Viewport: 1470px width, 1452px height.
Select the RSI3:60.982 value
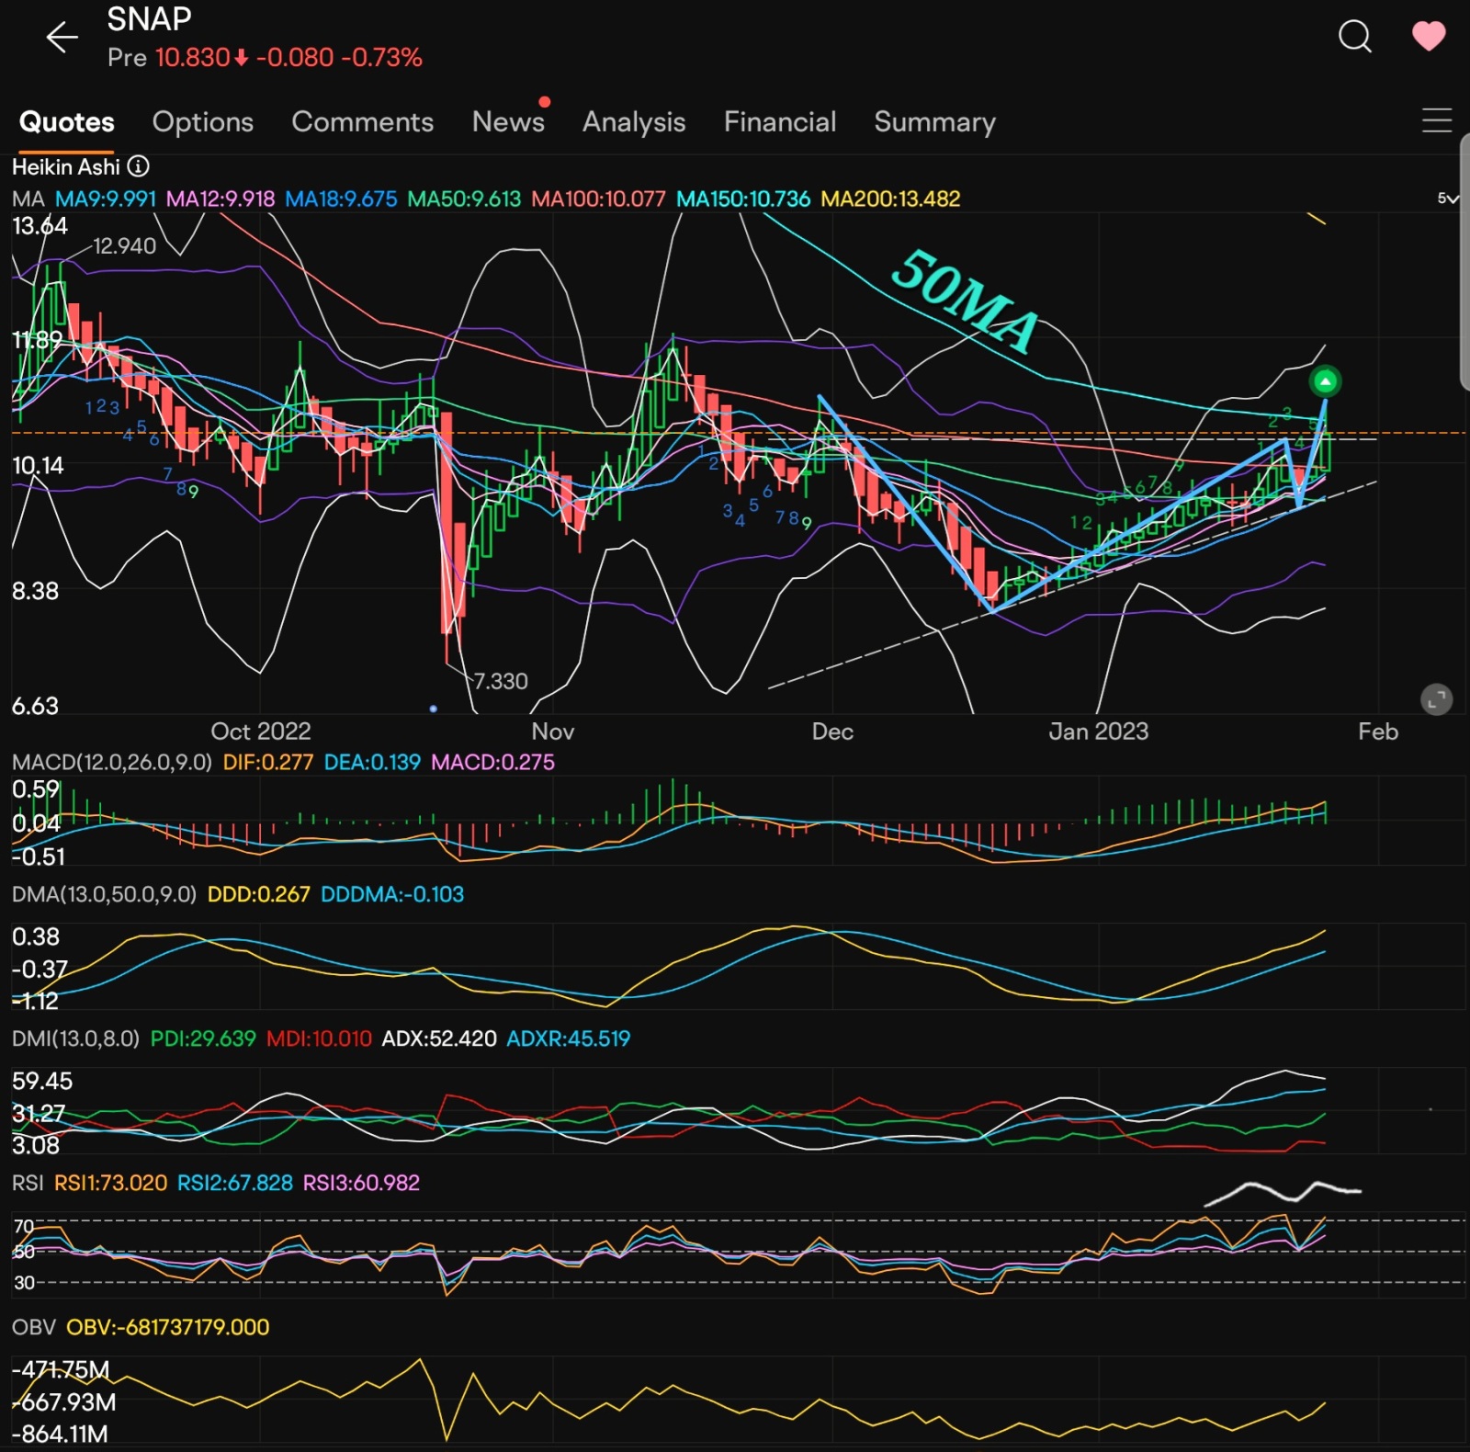[x=361, y=1184]
